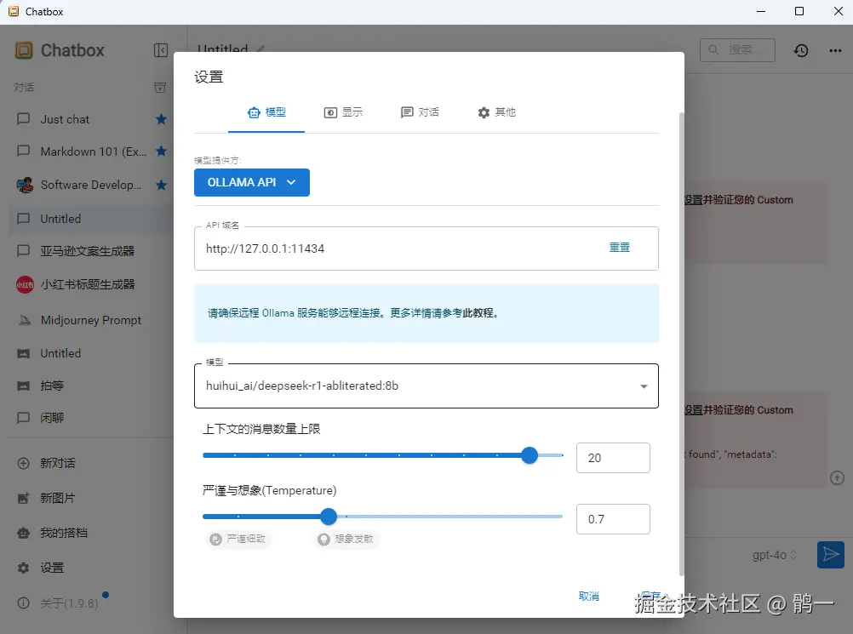853x634 pixels.
Task: Click the scroll-to-top arrow icon in chat
Action: click(837, 478)
